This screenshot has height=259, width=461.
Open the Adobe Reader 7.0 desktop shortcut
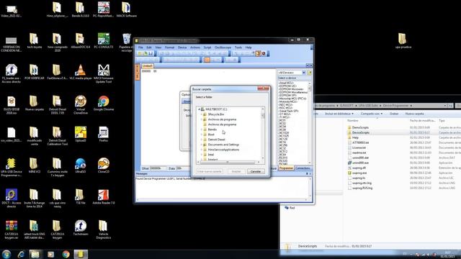tap(104, 196)
